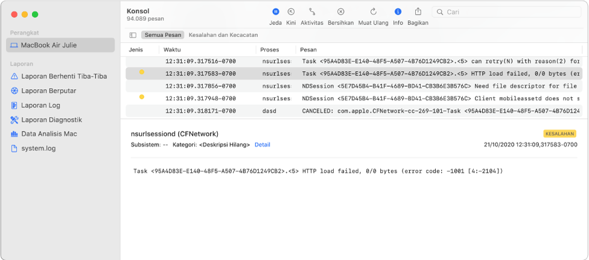Switch to Kesalahan dan Kecacatan filter

223,35
